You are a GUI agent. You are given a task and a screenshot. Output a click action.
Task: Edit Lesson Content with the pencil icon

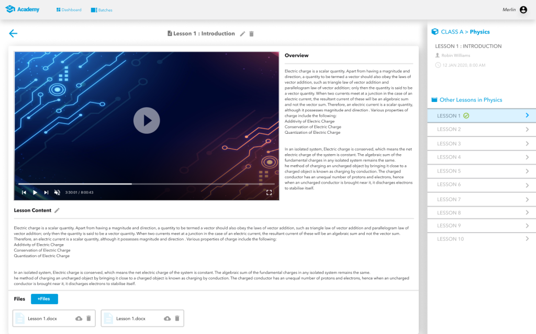57,210
